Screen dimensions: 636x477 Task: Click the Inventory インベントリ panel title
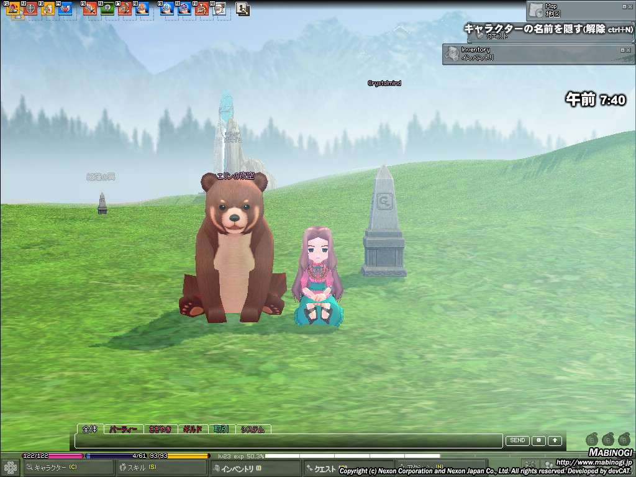(478, 53)
